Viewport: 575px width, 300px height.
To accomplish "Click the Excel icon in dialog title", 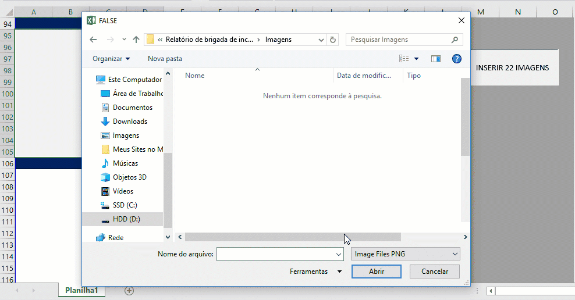I will (x=91, y=20).
